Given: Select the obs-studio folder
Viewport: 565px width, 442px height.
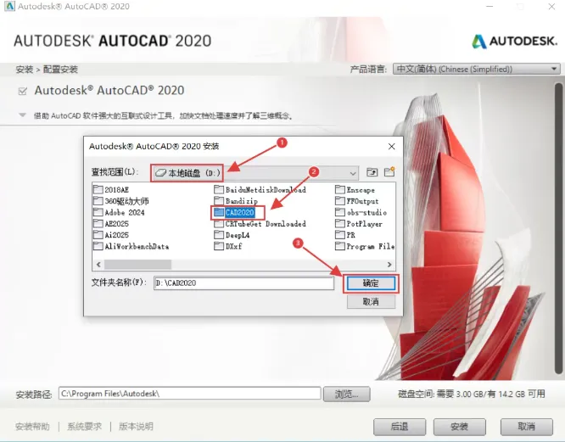Looking at the screenshot, I should (x=361, y=212).
